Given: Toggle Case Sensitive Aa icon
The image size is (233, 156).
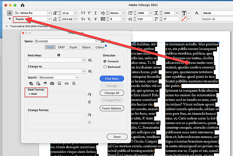Looking at the screenshot, I should (66, 83).
